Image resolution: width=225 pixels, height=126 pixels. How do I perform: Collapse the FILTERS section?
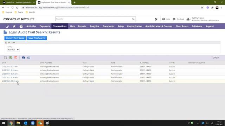tap(6, 42)
